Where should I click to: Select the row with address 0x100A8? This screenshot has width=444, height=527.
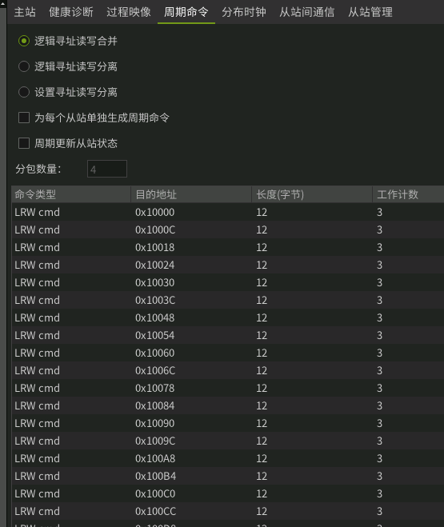(227, 458)
